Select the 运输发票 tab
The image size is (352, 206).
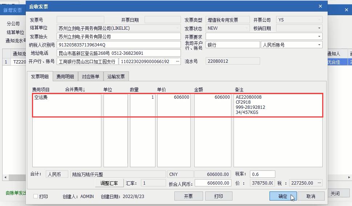116,77
